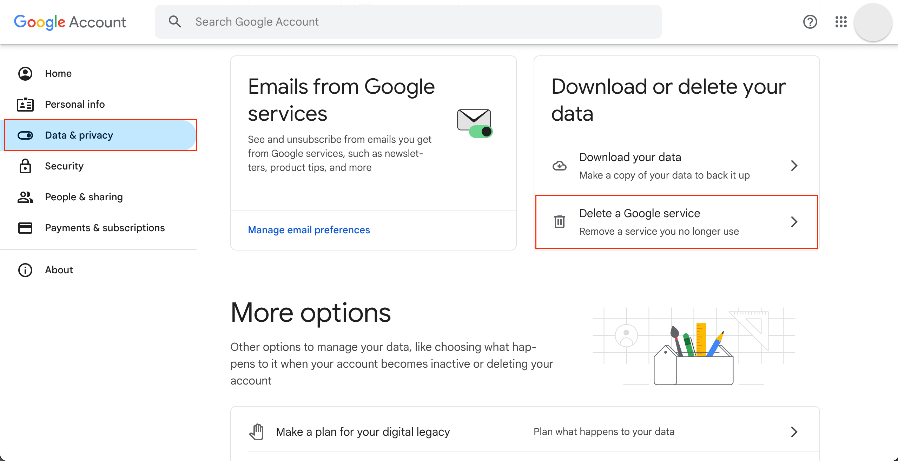Viewport: 898px width, 461px height.
Task: Click the Payments & subscriptions card icon
Action: click(25, 228)
